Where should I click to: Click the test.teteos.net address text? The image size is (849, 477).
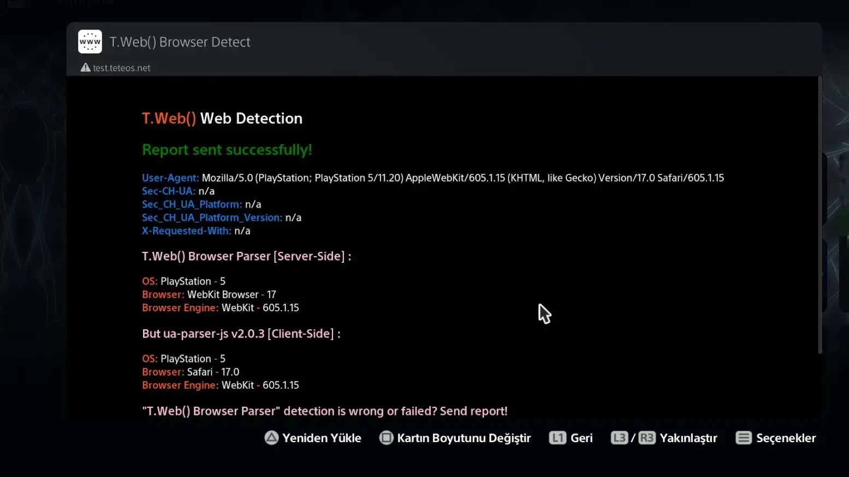click(x=122, y=68)
